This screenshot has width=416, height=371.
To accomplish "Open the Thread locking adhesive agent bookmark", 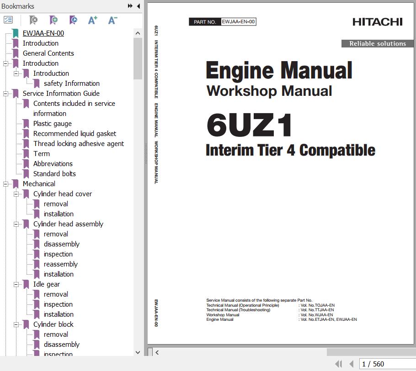I will coord(79,144).
